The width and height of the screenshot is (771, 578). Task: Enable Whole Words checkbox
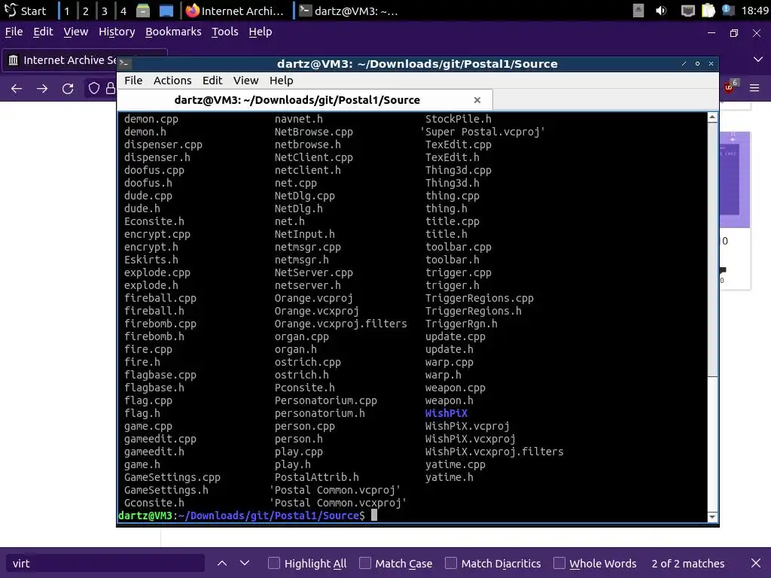559,563
